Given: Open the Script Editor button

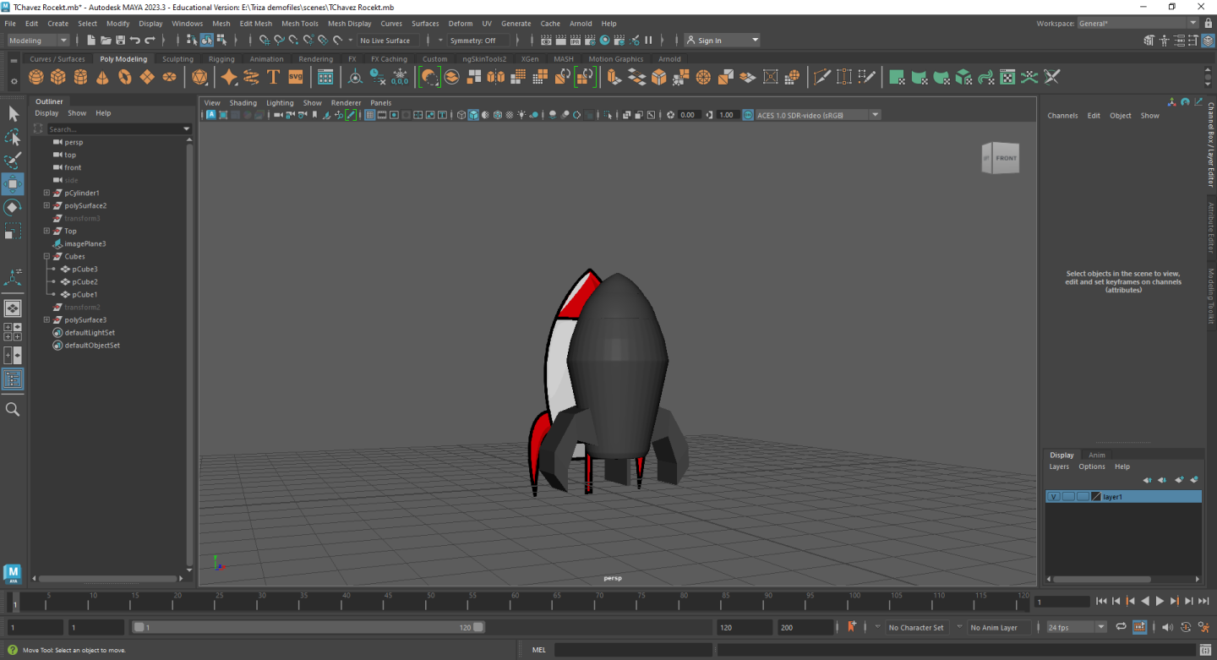Looking at the screenshot, I should click(x=1204, y=650).
